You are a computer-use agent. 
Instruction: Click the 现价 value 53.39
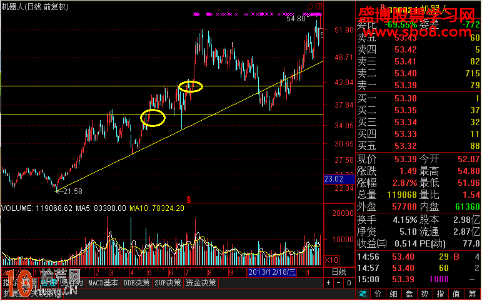(406, 159)
